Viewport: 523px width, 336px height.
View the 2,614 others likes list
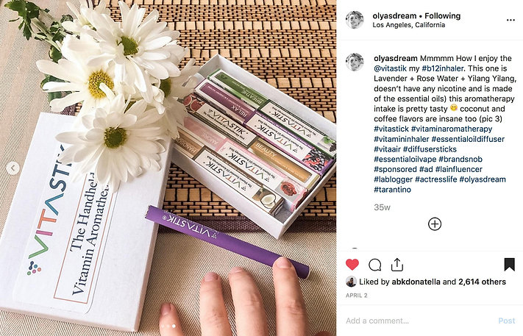[x=482, y=282]
